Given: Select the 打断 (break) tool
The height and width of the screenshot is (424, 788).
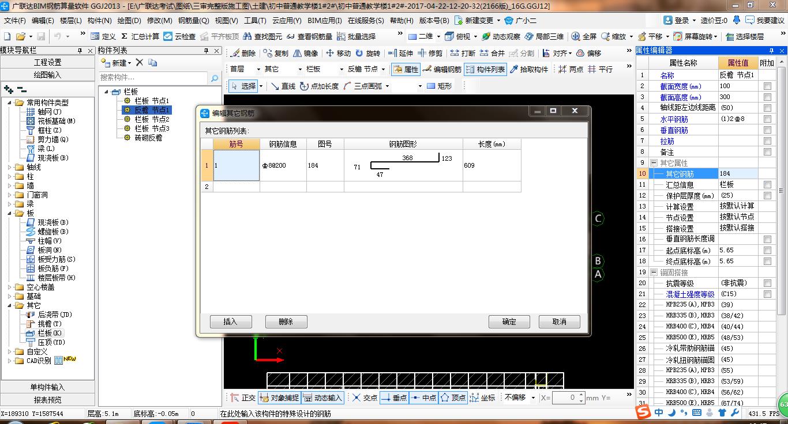Looking at the screenshot, I should tap(463, 53).
